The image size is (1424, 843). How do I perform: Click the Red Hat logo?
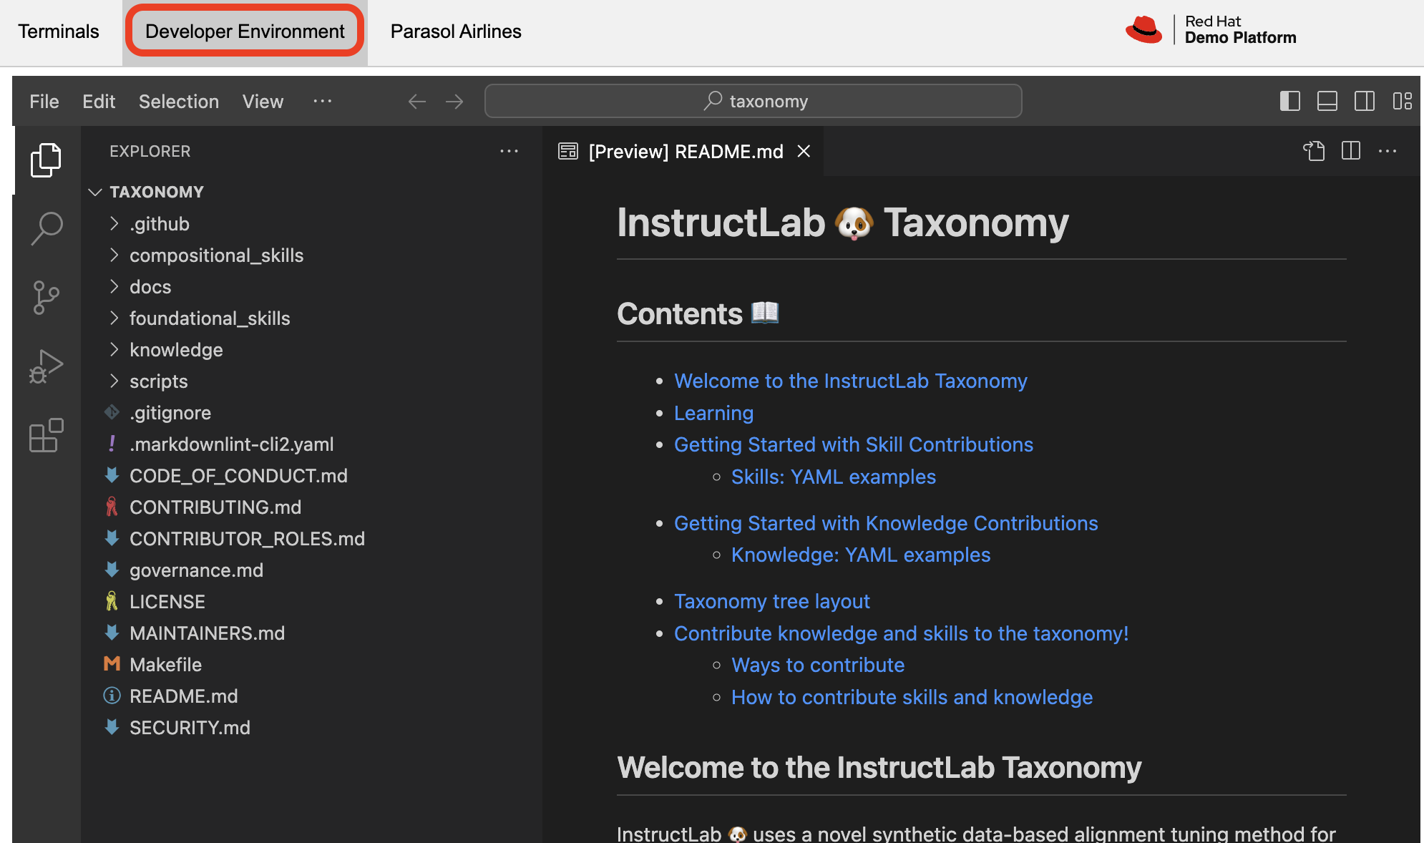point(1143,30)
